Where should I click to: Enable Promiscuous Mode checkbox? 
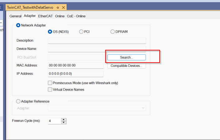[x=50, y=83]
